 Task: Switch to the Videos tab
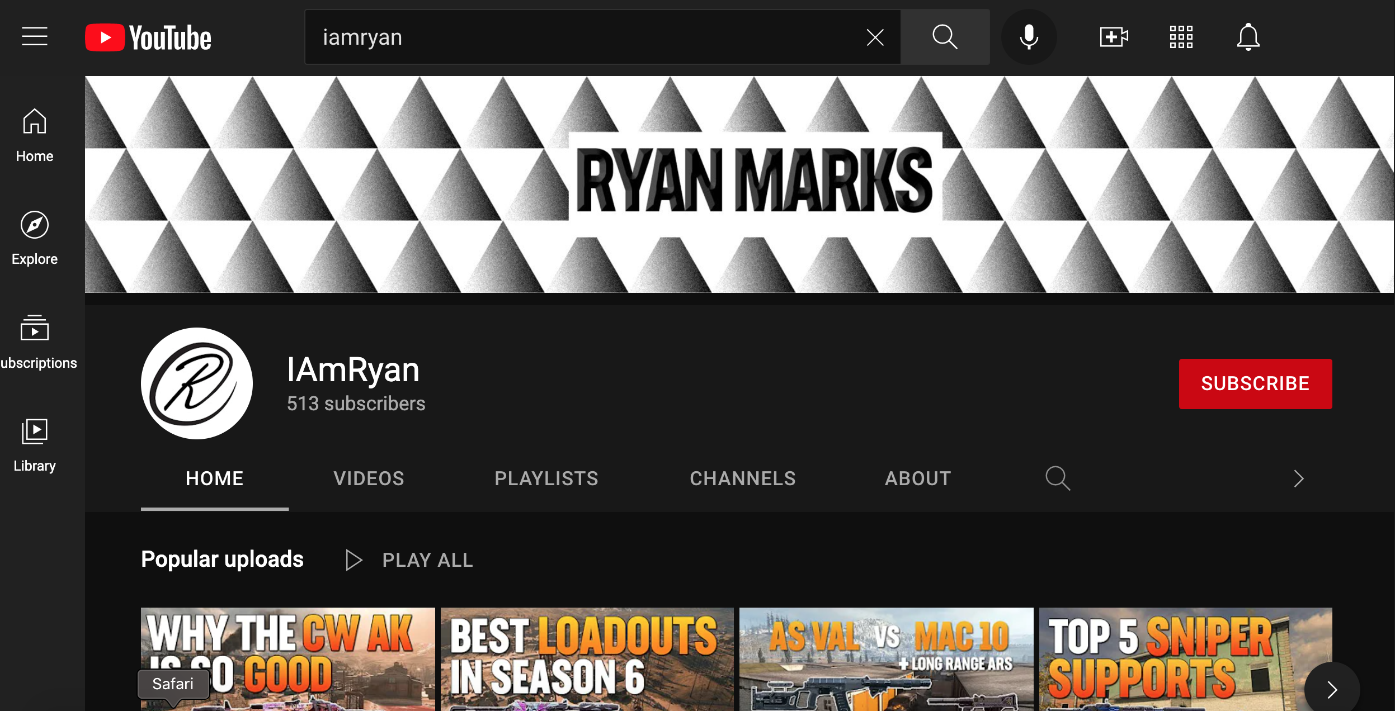[369, 478]
